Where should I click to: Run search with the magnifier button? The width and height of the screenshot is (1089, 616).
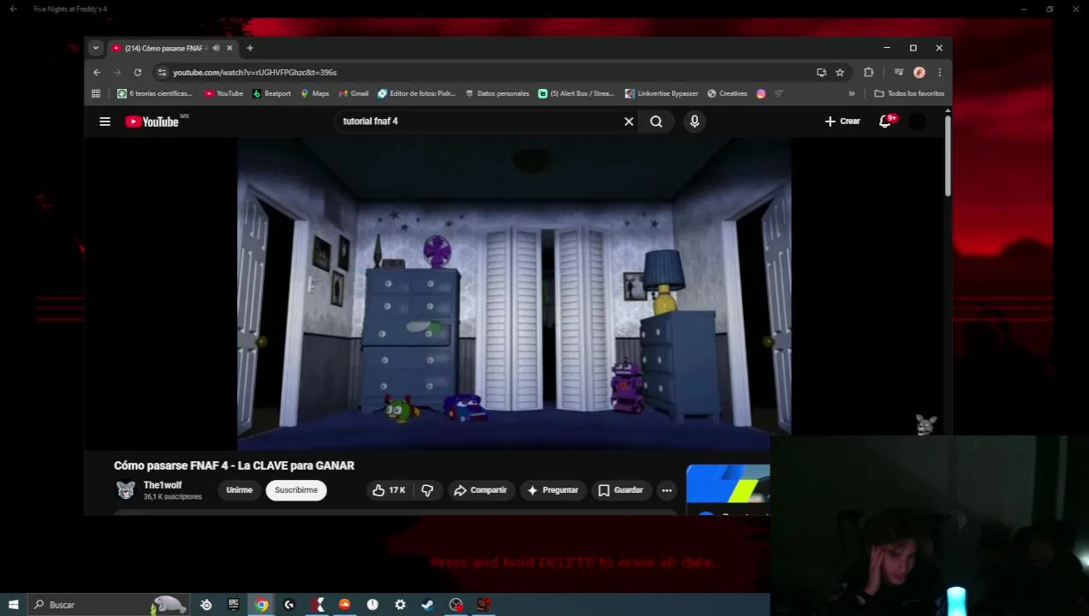pyautogui.click(x=656, y=121)
